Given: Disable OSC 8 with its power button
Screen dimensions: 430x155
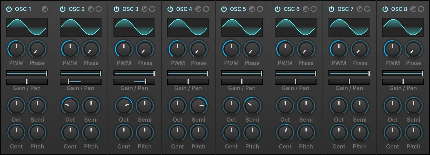Looking at the screenshot, I should coord(385,9).
